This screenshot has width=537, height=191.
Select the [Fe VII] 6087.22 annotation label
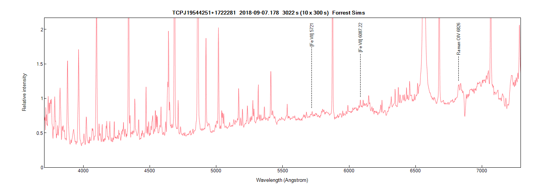point(361,37)
